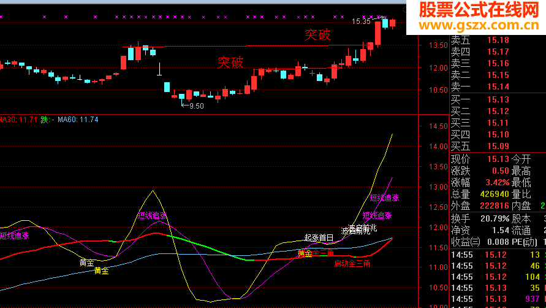Click the 最高 label

tap(521, 171)
